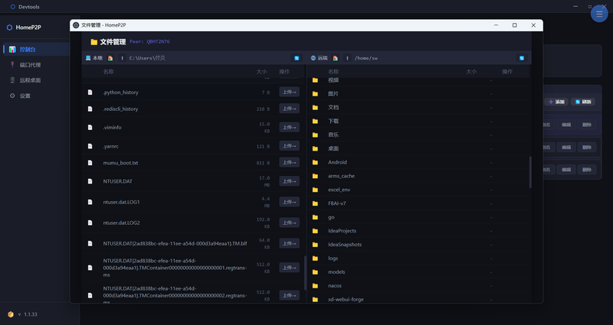Upload .rediscli_history with its 上传 button
Screen dimensions: 613x325
[x=290, y=109]
